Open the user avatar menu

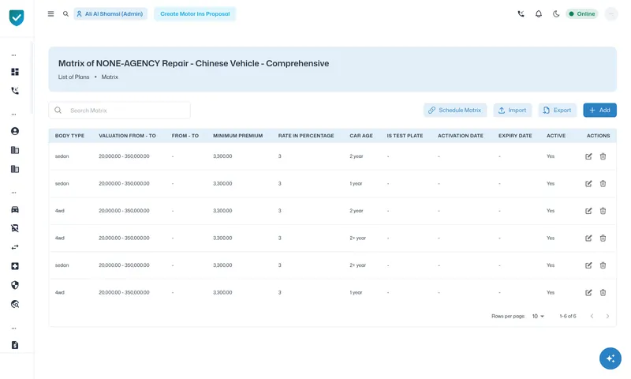coord(610,13)
